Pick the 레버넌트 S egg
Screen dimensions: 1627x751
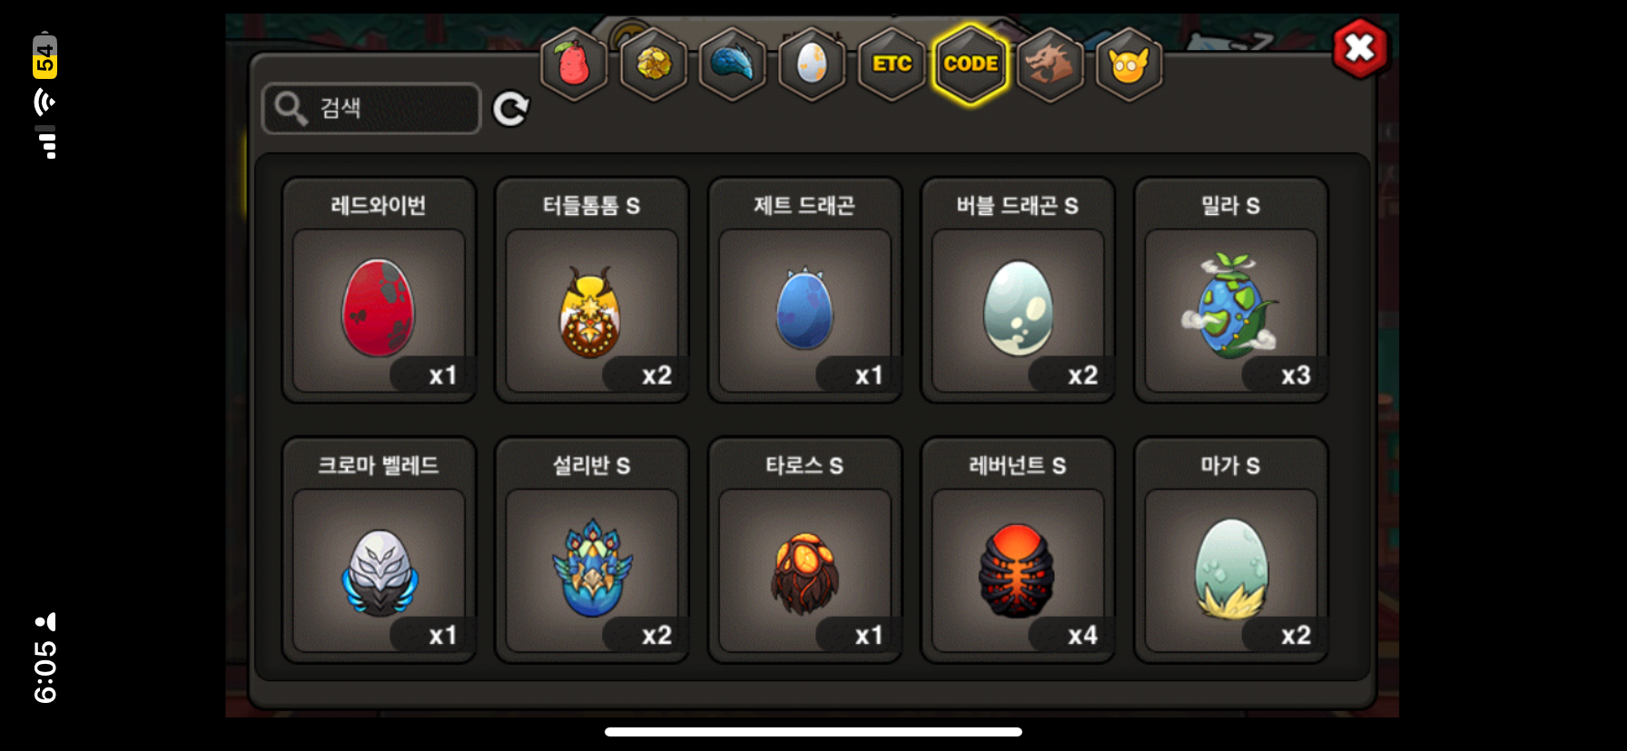coord(1018,551)
